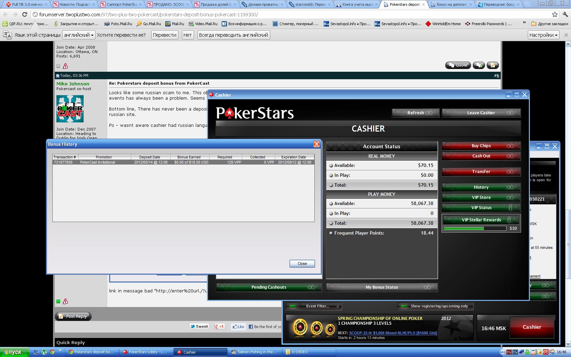Expand bookmarks bar overflow chevron
This screenshot has height=357, width=571.
[x=524, y=23]
